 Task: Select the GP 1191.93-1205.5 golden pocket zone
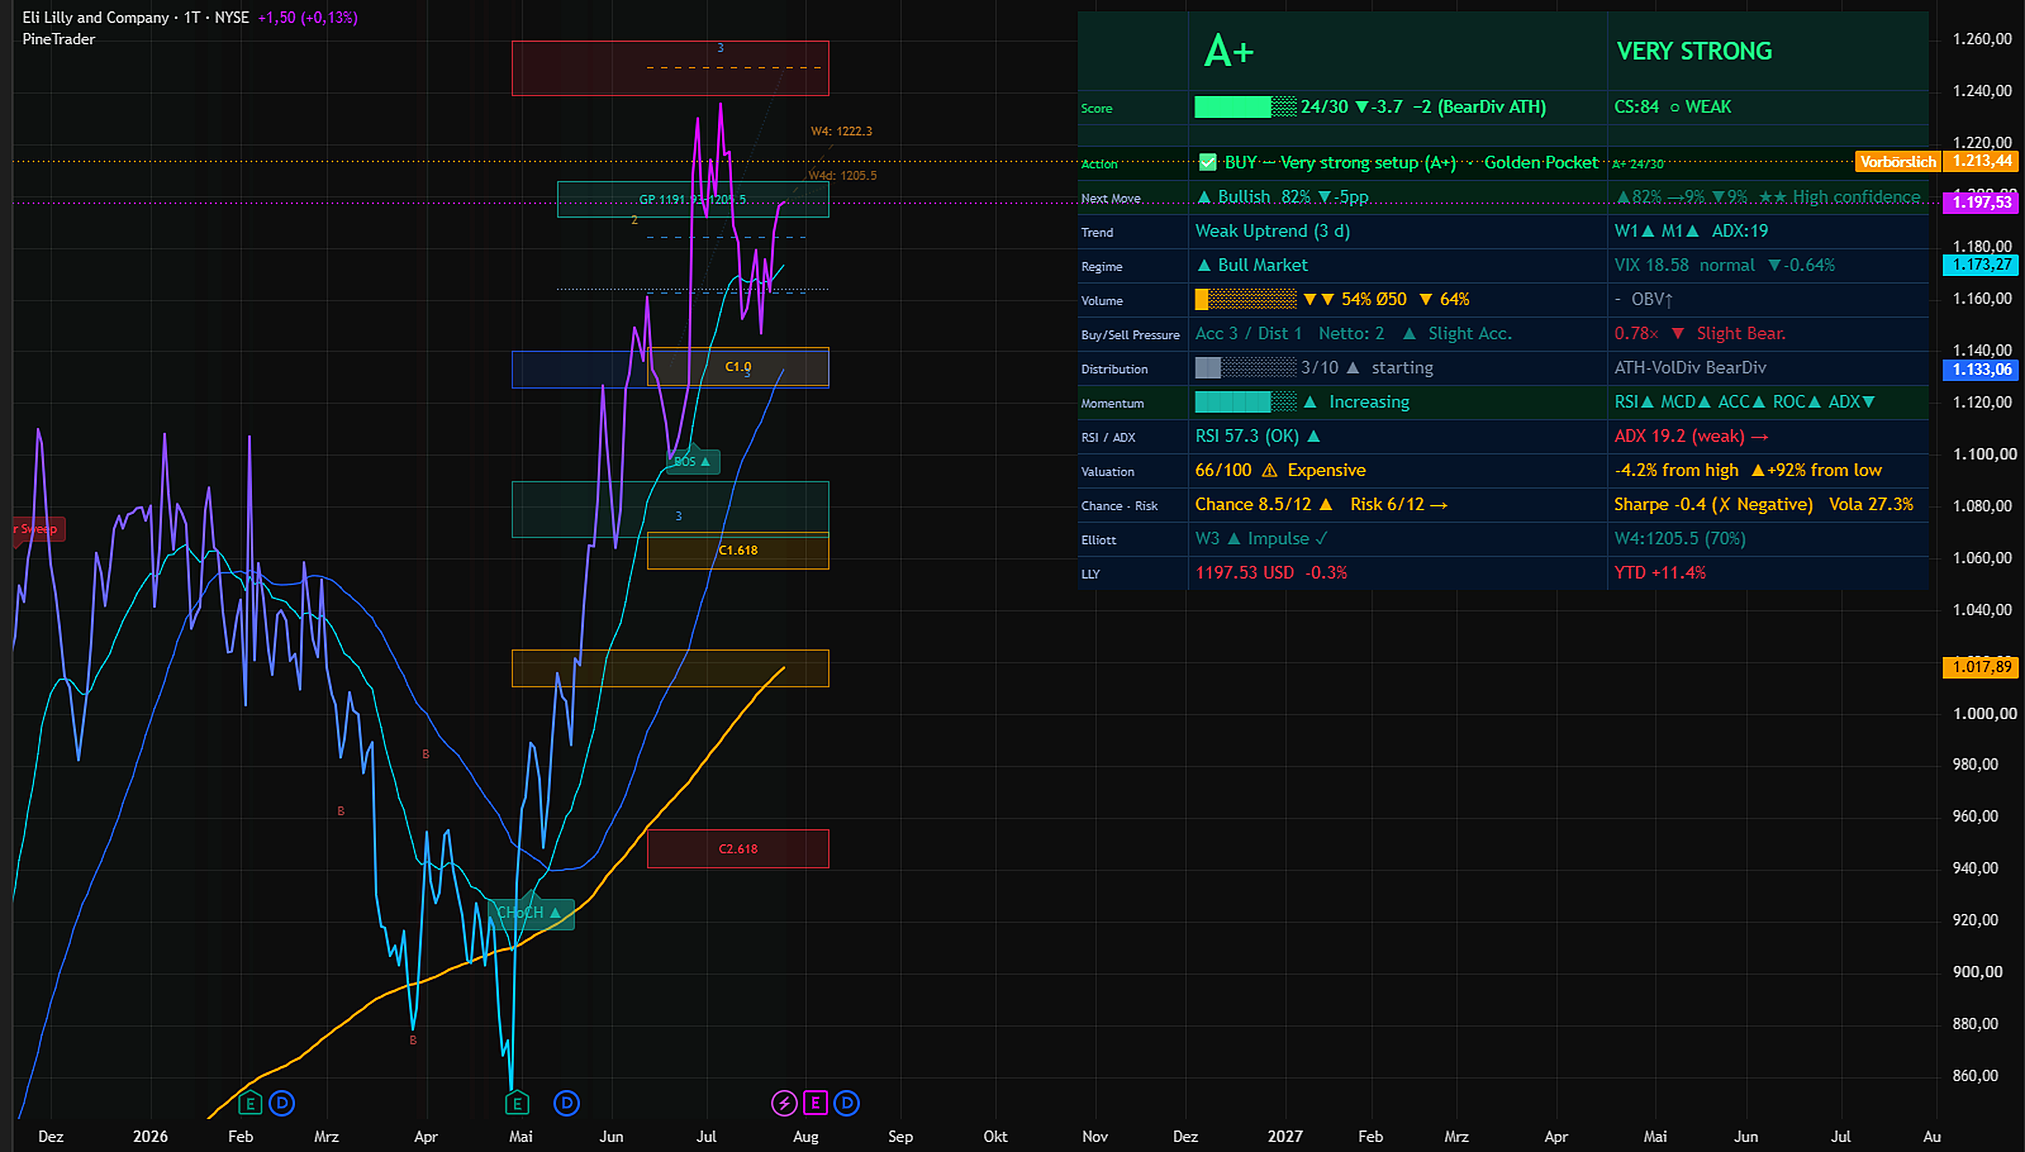(692, 199)
